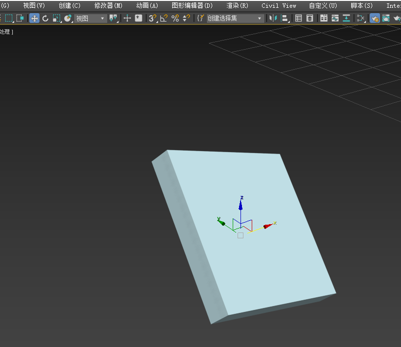Open the 视图(V) menu

(x=34, y=6)
